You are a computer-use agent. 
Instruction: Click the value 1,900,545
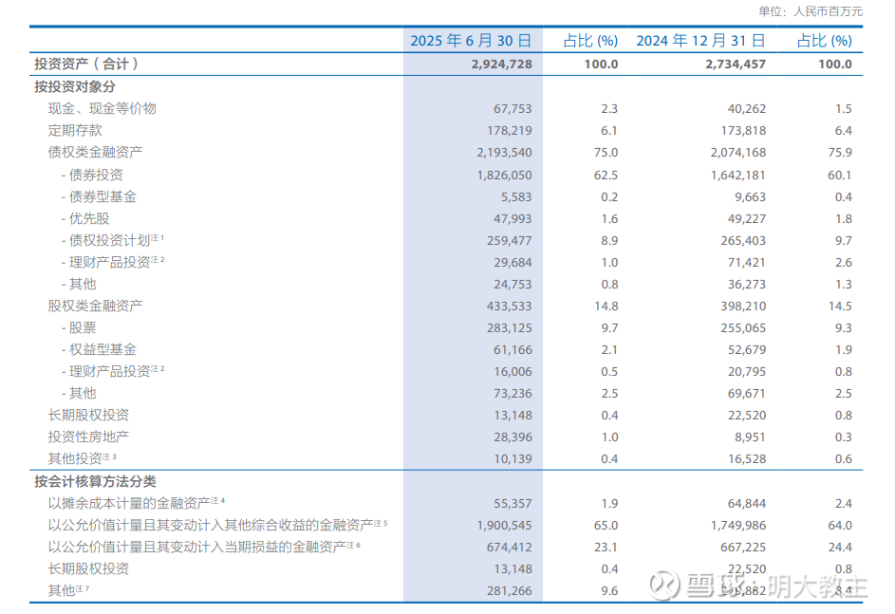[505, 526]
